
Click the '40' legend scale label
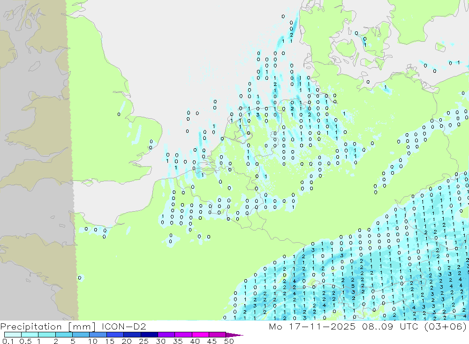coord(195,341)
